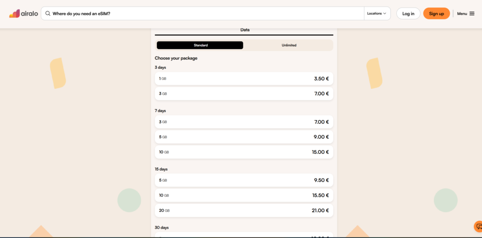Choose 7 days 5 GB for 9.00 €
Screen dimensions: 482x238
(244, 137)
